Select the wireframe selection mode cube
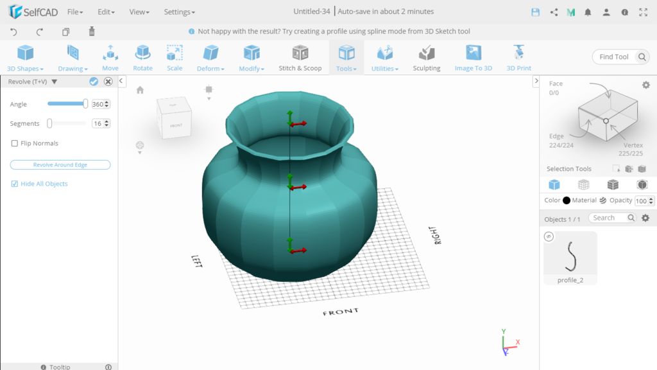The width and height of the screenshot is (657, 370). tap(583, 184)
